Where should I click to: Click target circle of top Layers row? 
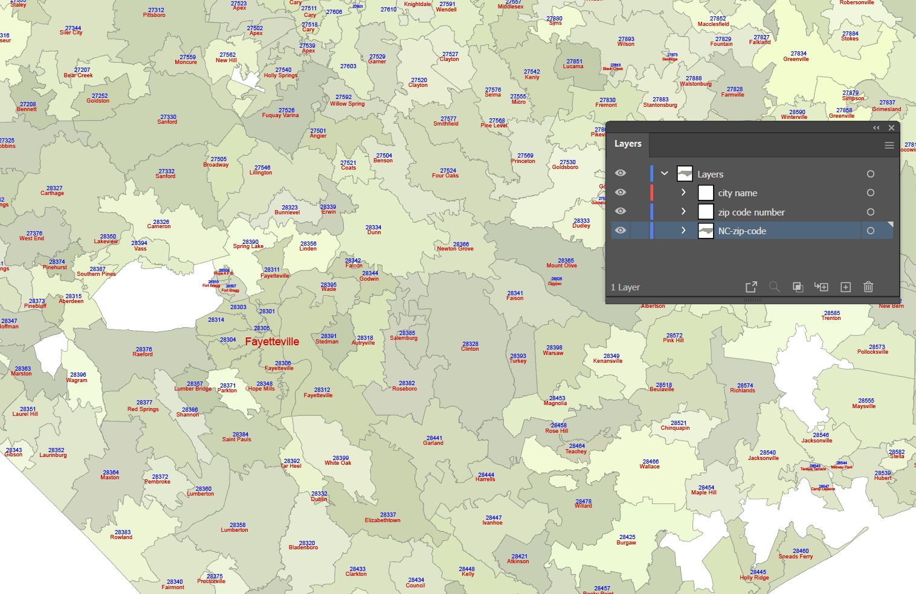(x=871, y=174)
